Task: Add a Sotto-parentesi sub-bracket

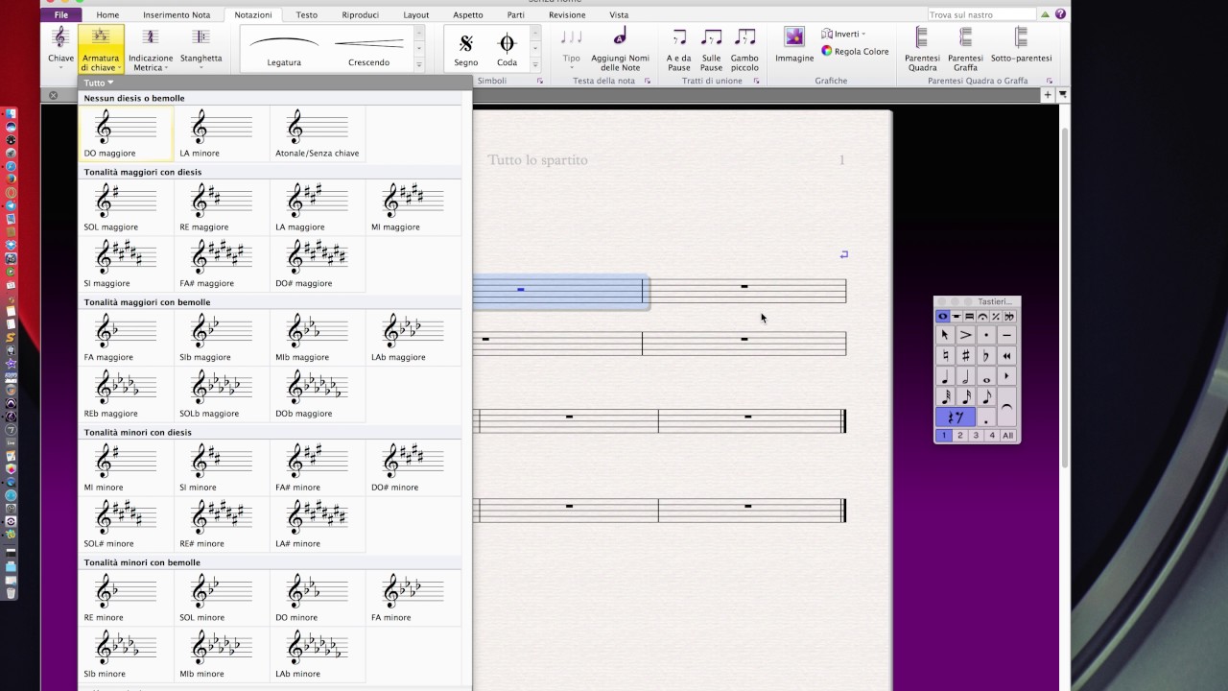Action: [1021, 44]
